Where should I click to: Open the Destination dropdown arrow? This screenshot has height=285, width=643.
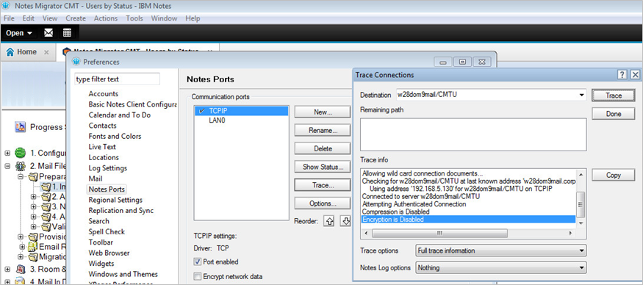coord(581,95)
